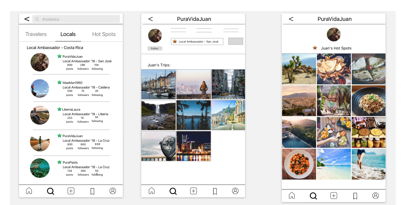Tap the back arrow on Juan's Trips screen
The image size is (404, 205).
click(x=150, y=19)
